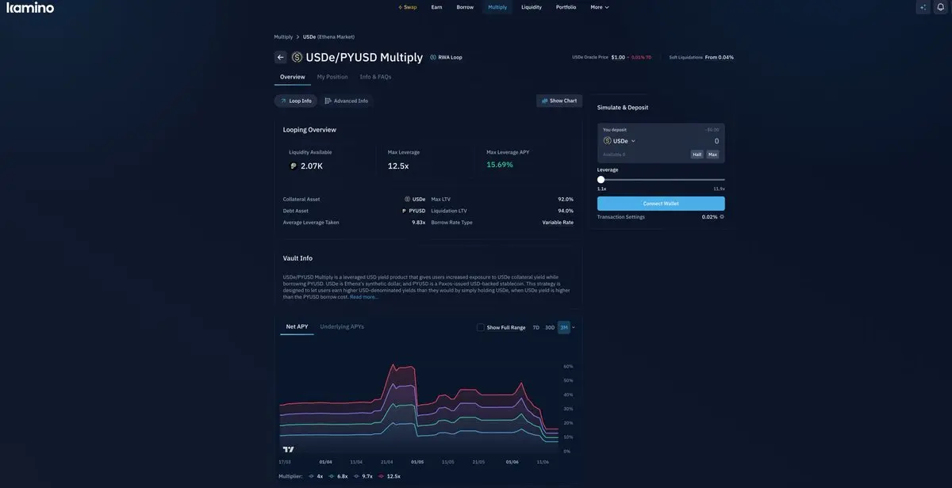This screenshot has width=952, height=488.
Task: Toggle the 9.7x multiplier series
Action: [x=363, y=476]
